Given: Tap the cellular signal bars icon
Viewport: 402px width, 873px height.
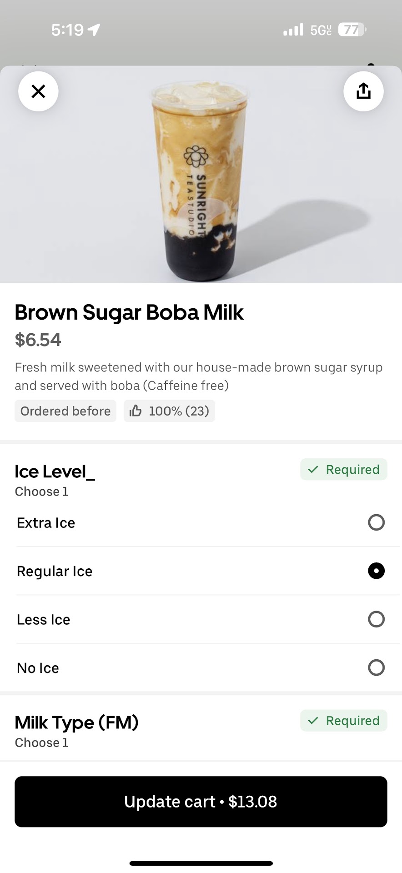Looking at the screenshot, I should click(x=293, y=30).
